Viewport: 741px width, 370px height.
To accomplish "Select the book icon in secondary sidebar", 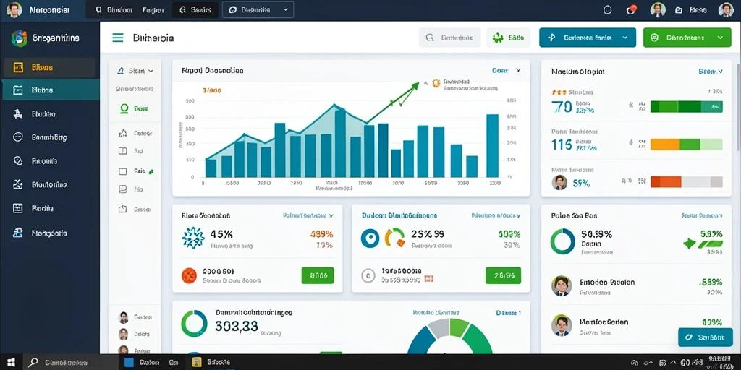I will (x=122, y=151).
